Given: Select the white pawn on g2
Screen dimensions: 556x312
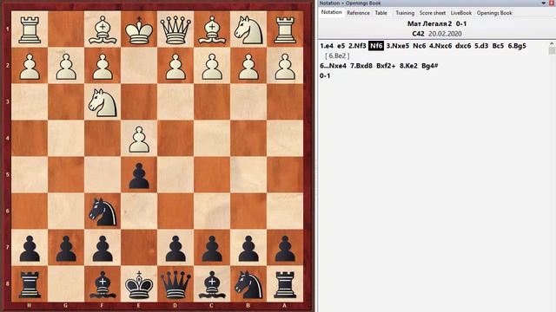Looking at the screenshot, I should pos(66,66).
